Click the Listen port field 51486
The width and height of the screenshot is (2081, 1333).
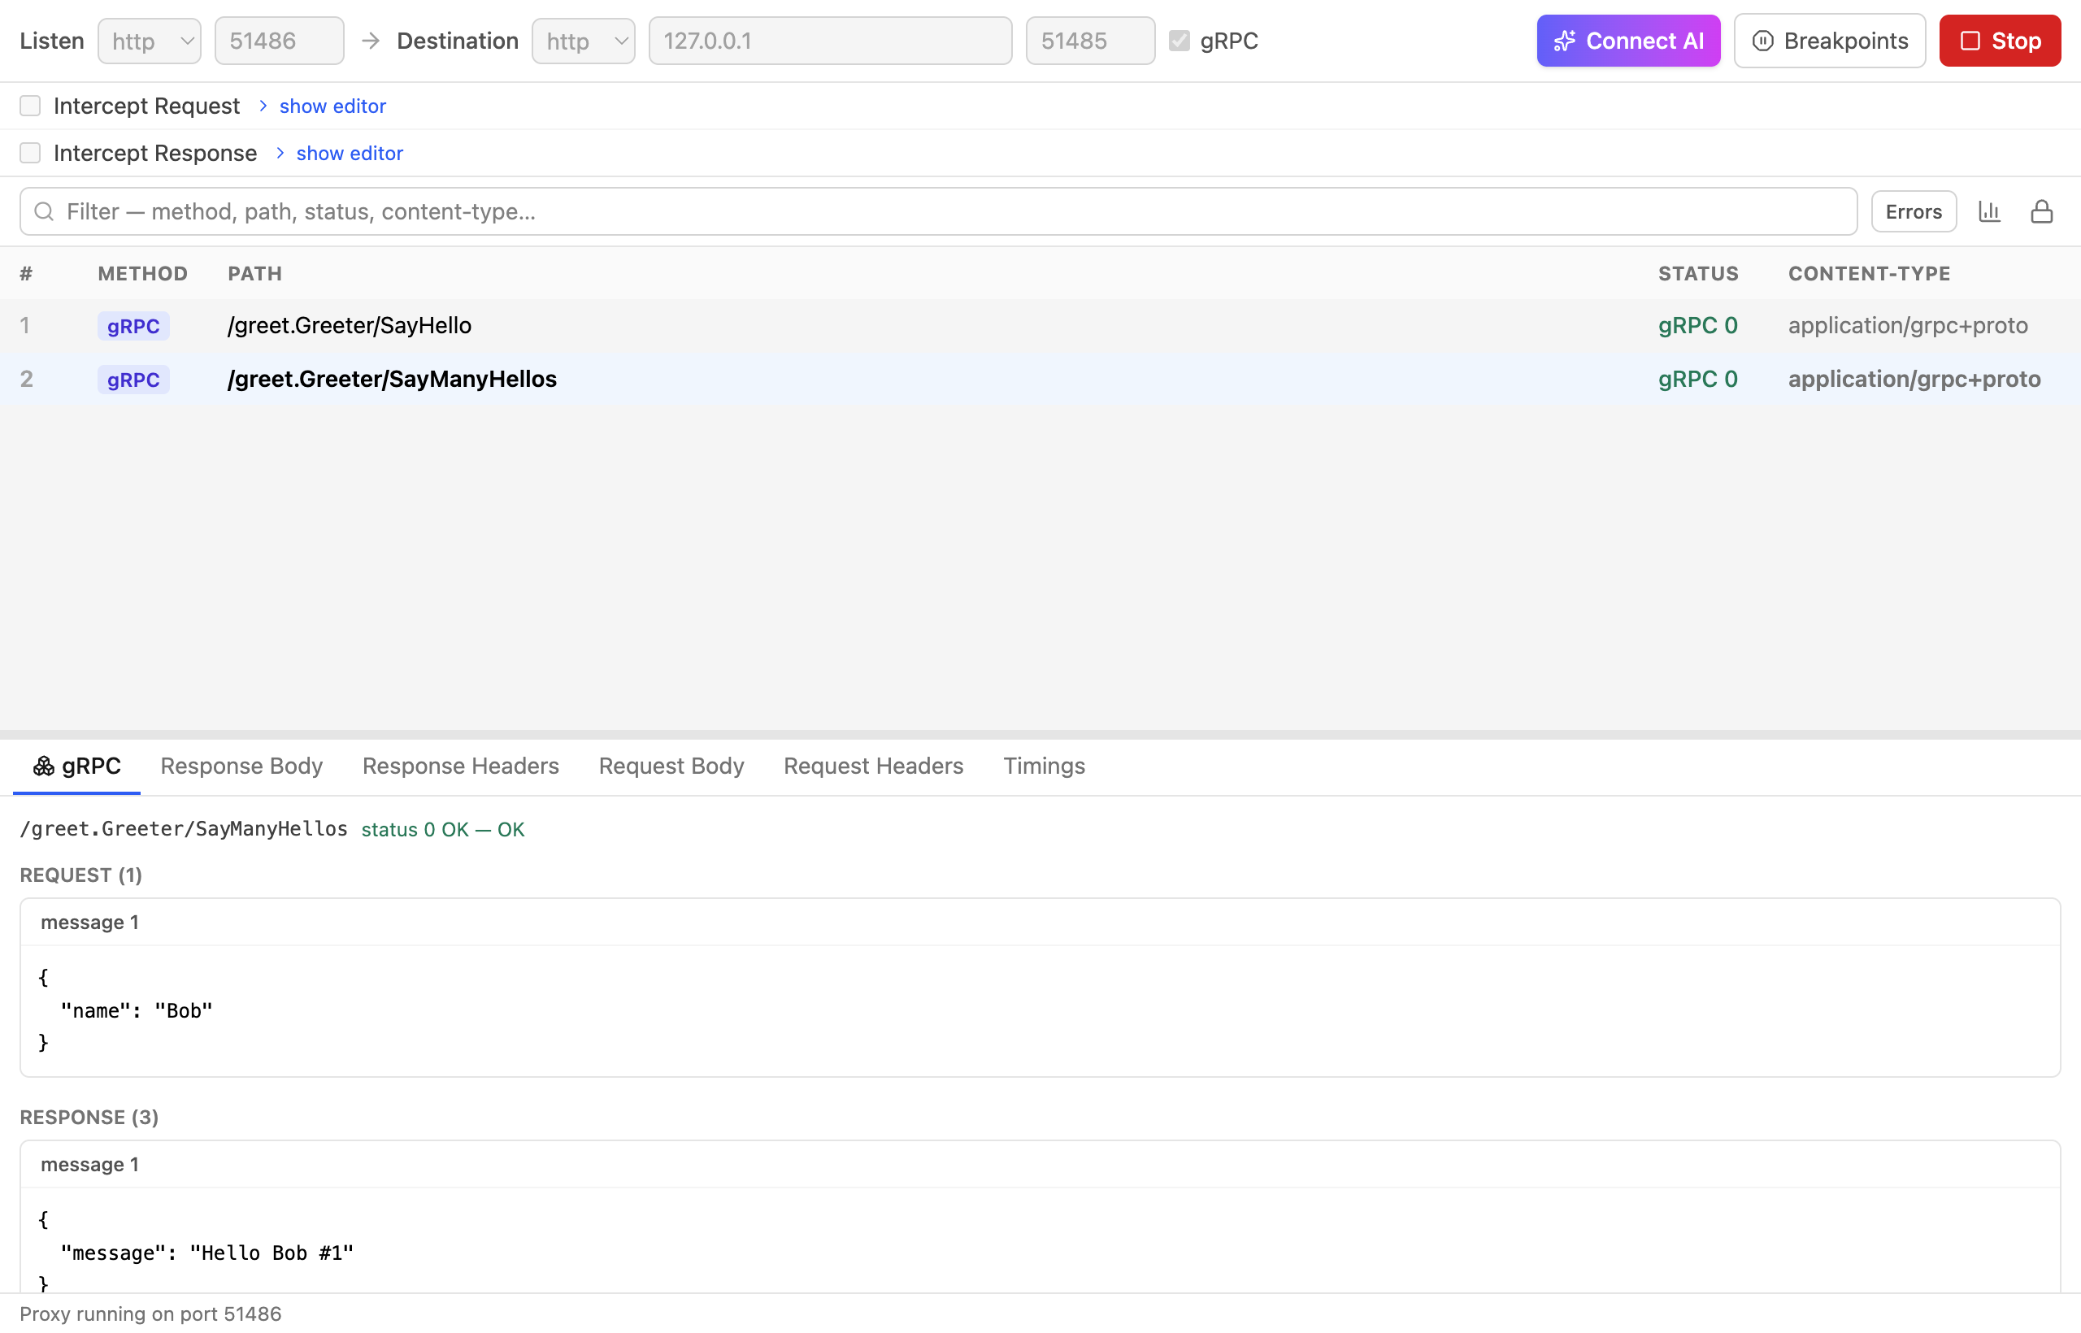[x=279, y=41]
